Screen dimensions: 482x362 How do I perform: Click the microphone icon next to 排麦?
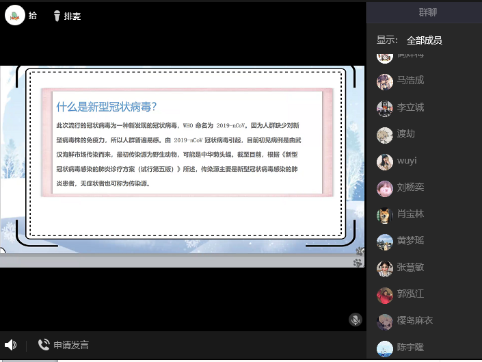click(57, 15)
